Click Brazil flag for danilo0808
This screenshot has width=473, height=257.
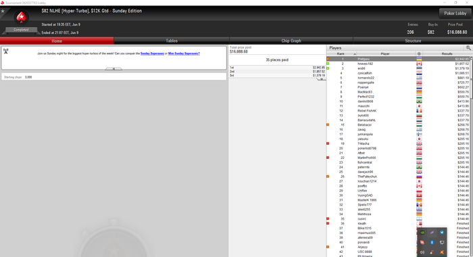[419, 101]
